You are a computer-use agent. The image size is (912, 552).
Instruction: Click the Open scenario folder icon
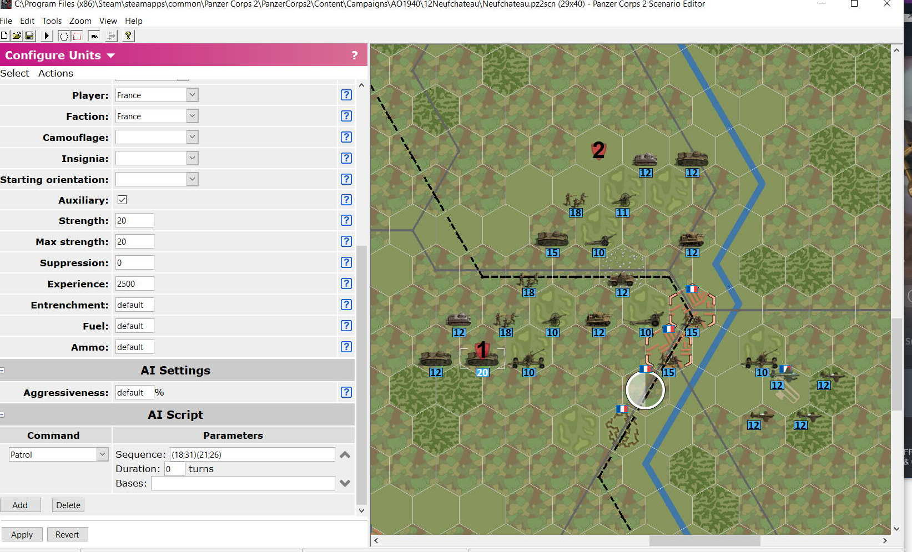coord(17,36)
